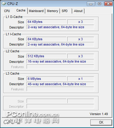
Task: Click the L3 Cache group label
Action: 13,73
